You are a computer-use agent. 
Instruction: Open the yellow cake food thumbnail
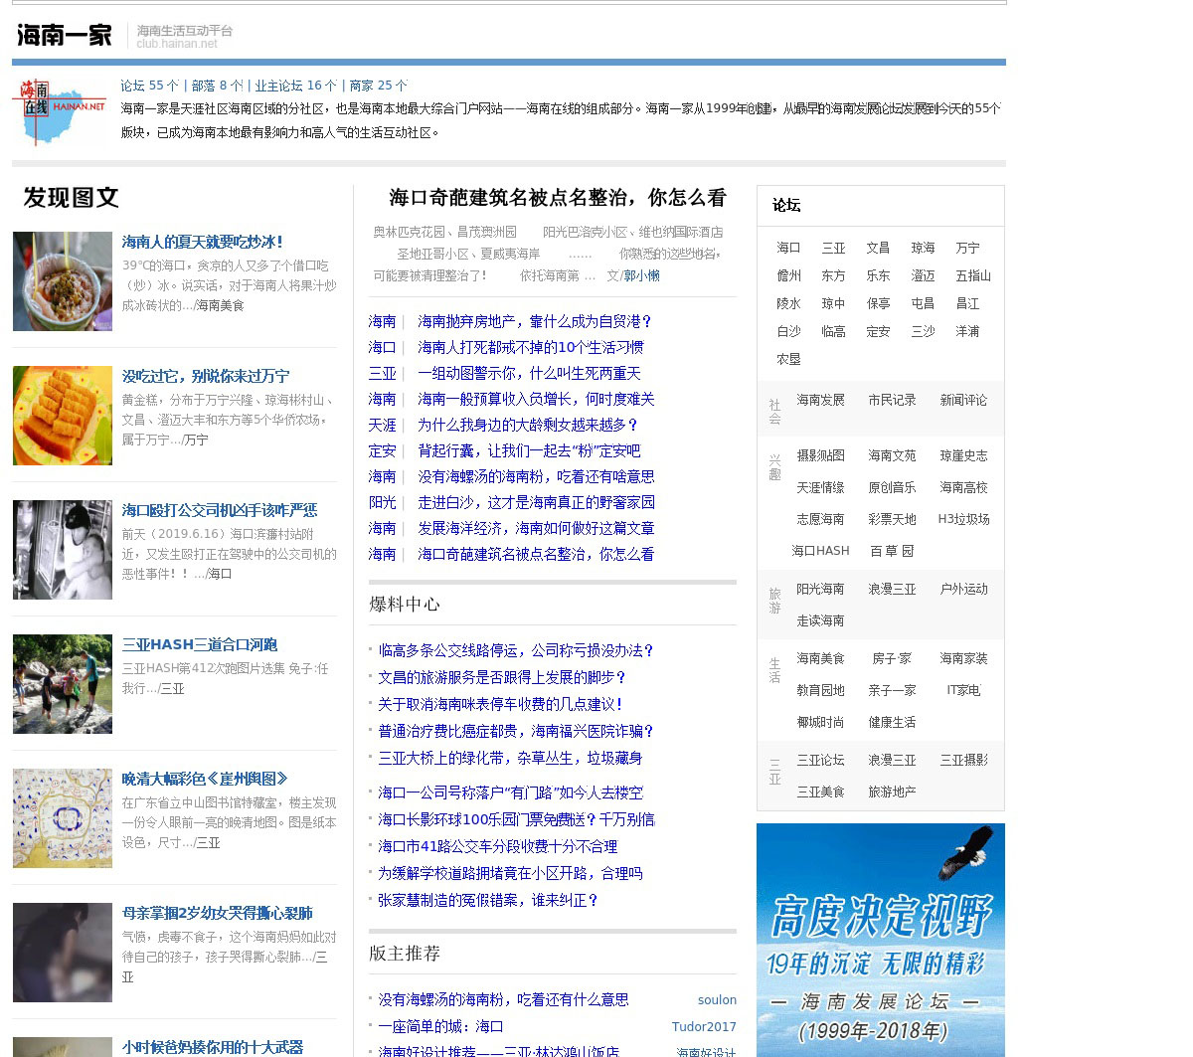63,416
